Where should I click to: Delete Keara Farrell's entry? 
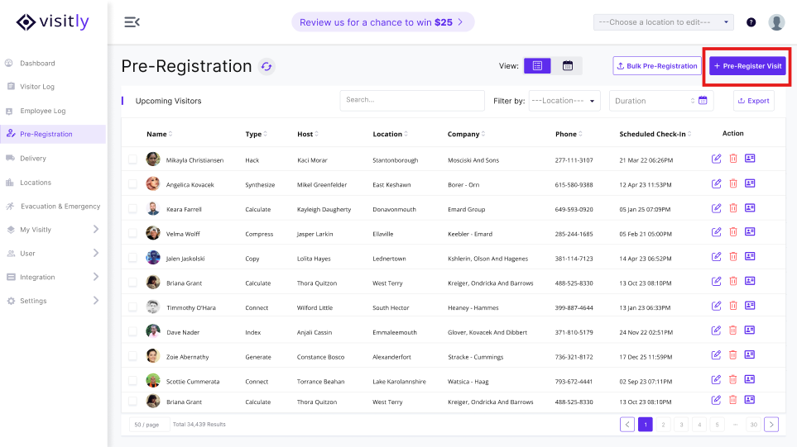[733, 208]
